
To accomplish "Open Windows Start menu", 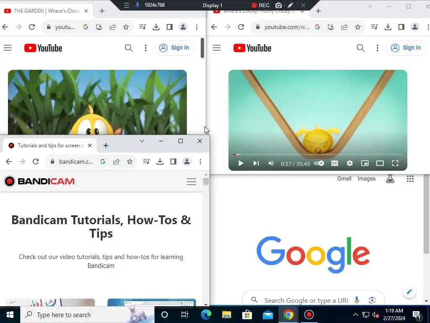I will pyautogui.click(x=10, y=315).
